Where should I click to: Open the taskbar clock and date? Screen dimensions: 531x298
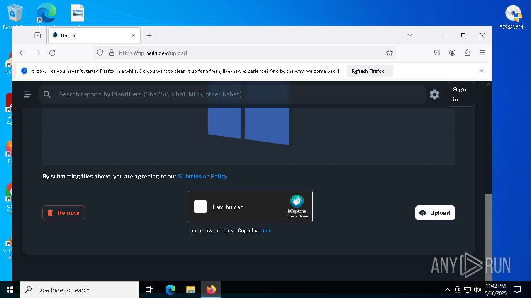(x=496, y=290)
